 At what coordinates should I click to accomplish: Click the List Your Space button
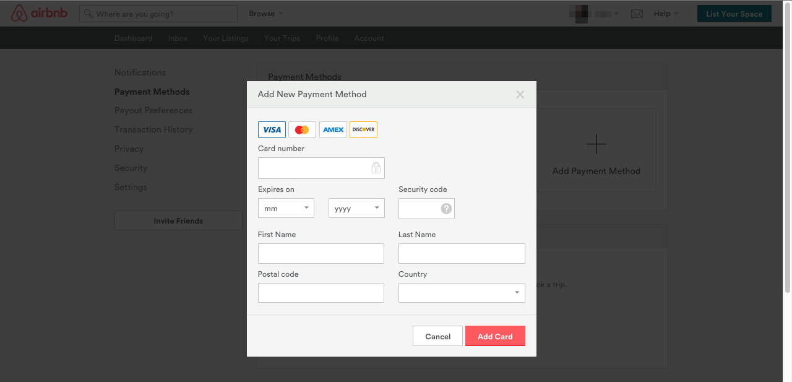[734, 12]
